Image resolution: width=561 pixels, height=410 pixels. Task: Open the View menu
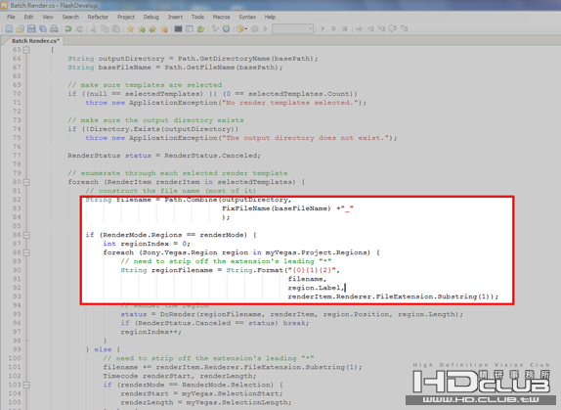(x=48, y=17)
